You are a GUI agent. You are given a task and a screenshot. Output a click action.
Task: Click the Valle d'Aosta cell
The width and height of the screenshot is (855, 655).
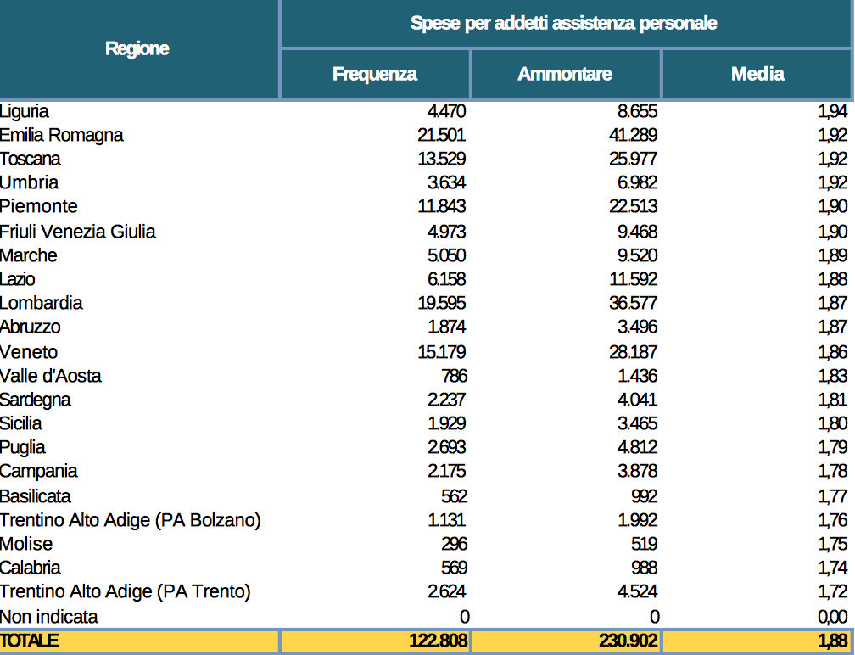pyautogui.click(x=51, y=377)
